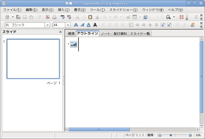Click the zoom slider handle
This screenshot has height=139, width=205.
point(171,135)
